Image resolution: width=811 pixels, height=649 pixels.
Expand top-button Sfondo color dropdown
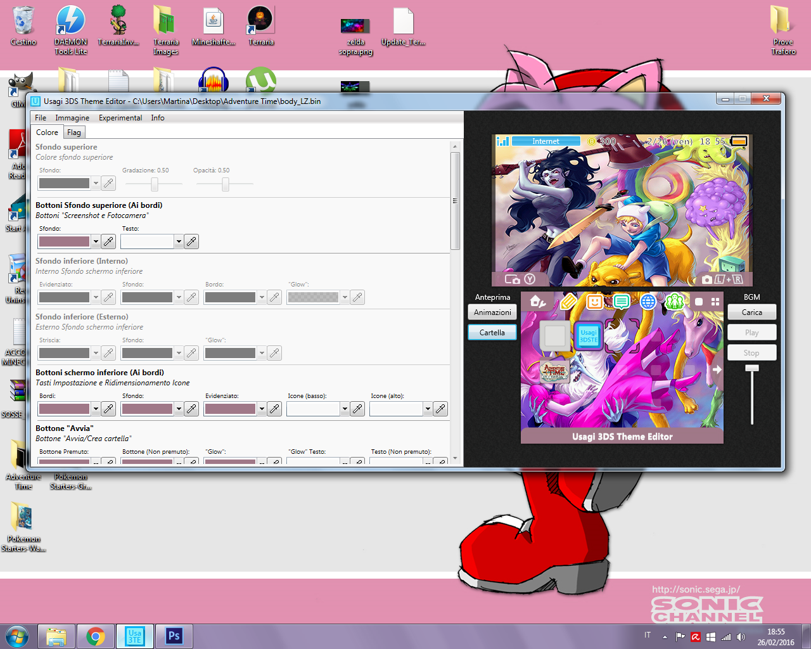(x=96, y=241)
